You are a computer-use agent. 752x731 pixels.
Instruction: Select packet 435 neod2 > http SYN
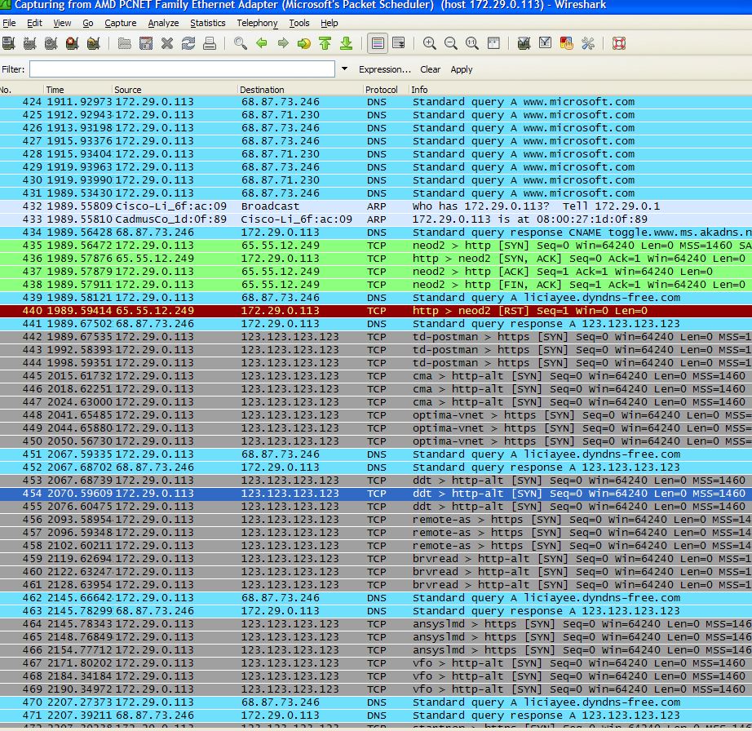click(376, 246)
